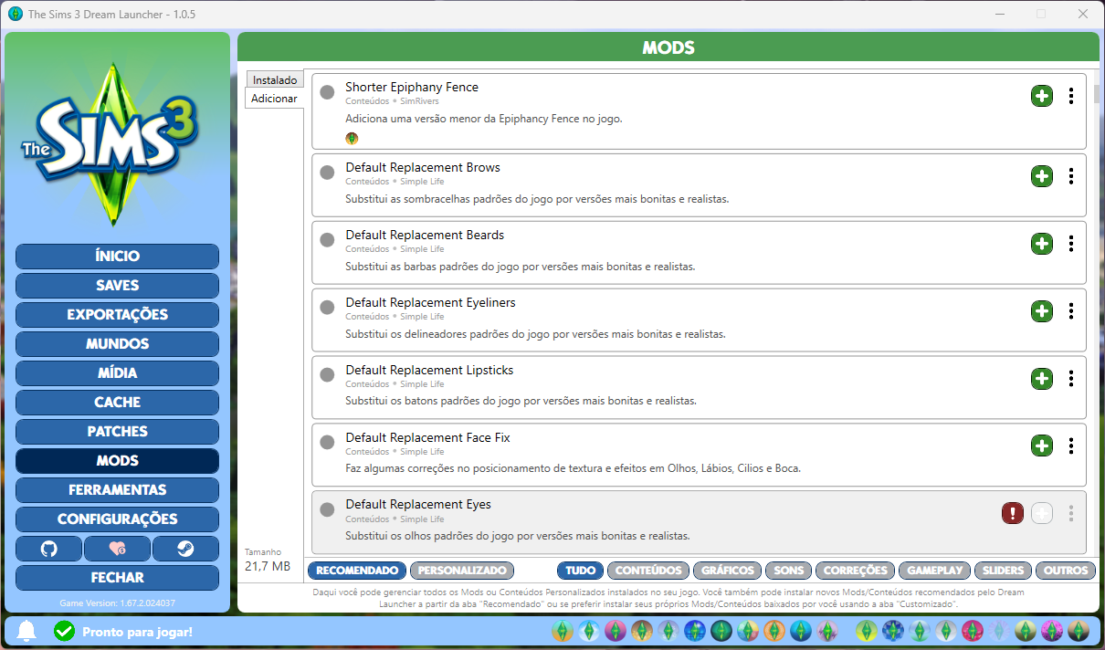Install Default Replacement Beards via green plus

(x=1042, y=244)
